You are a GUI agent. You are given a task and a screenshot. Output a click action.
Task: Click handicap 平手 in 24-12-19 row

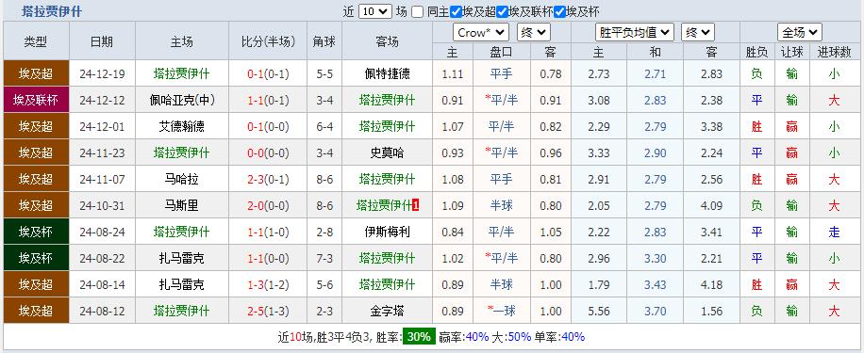point(502,73)
